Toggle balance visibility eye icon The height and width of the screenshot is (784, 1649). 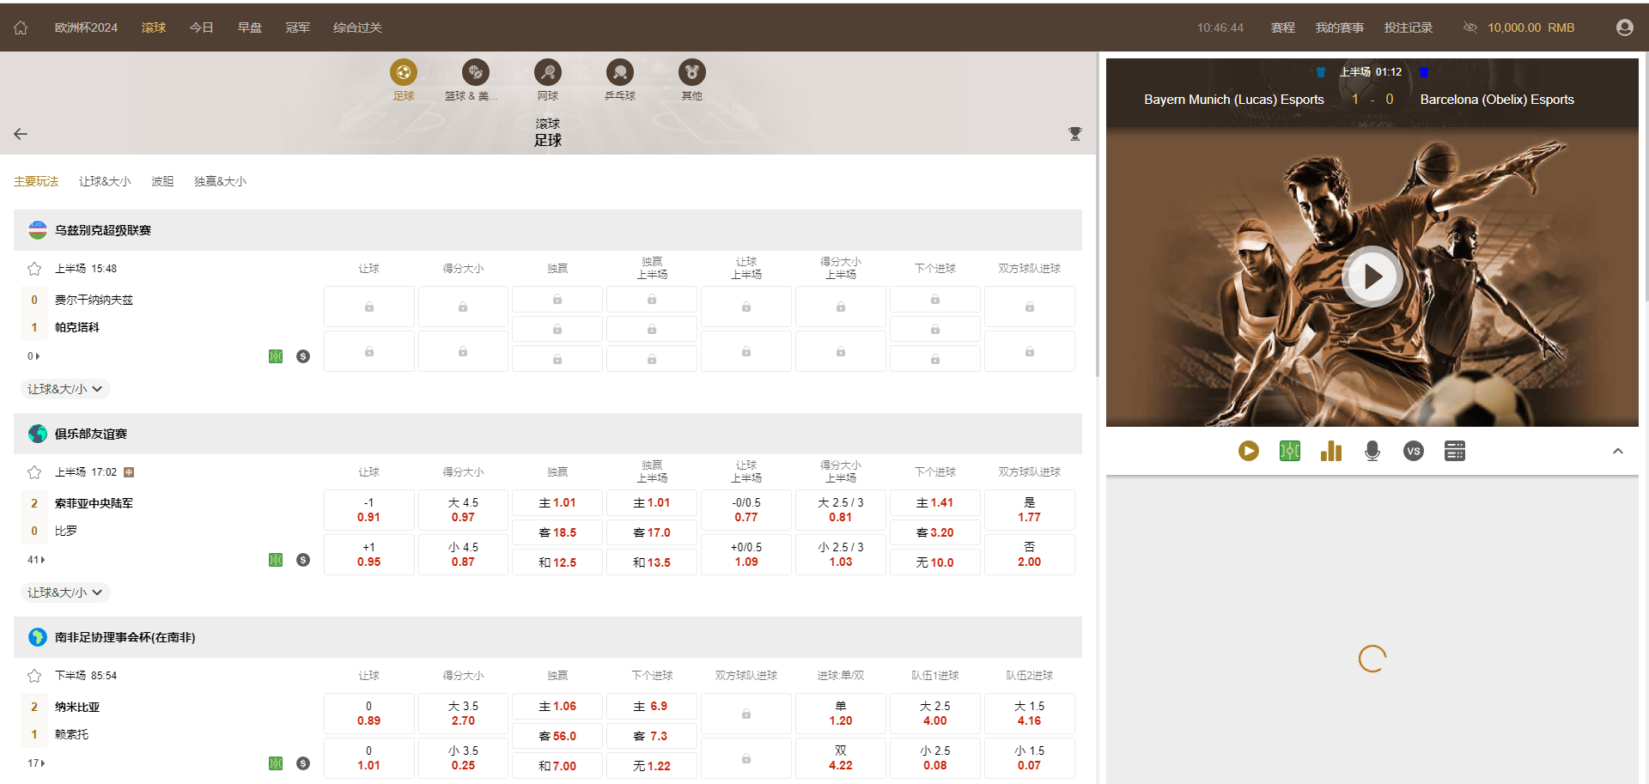click(x=1469, y=27)
